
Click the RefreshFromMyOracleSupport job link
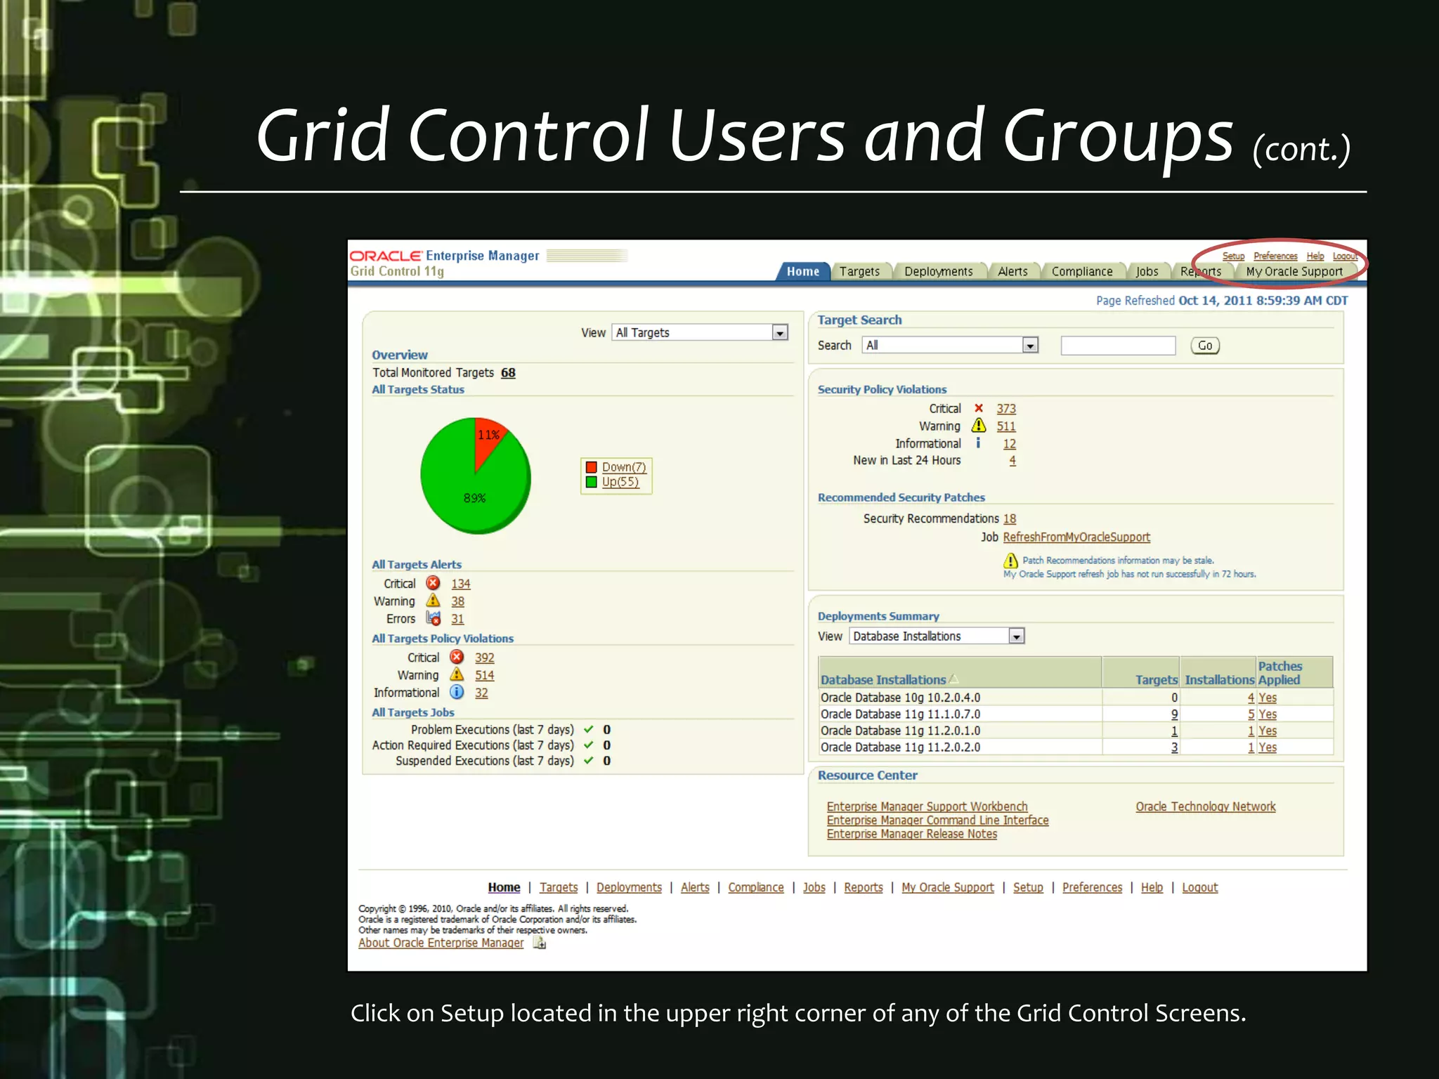pos(1076,537)
